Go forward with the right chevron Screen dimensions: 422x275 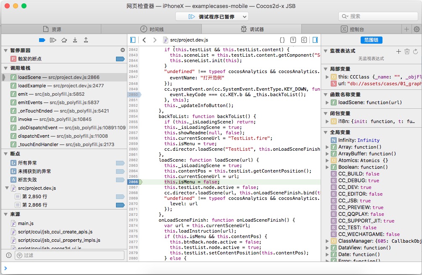point(155,40)
